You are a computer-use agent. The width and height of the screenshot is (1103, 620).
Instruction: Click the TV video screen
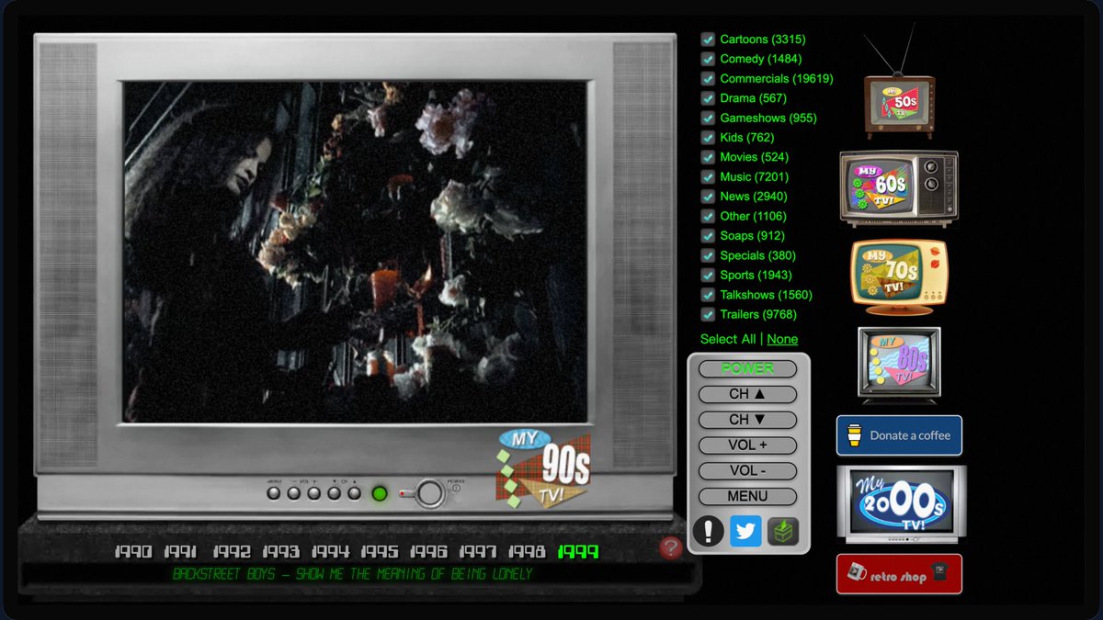click(355, 252)
